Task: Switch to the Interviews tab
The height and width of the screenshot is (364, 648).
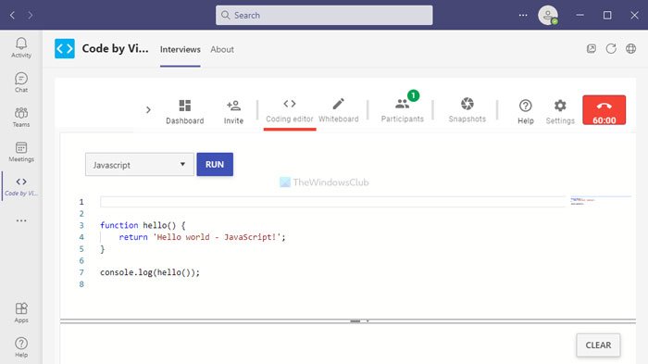Action: pyautogui.click(x=181, y=50)
